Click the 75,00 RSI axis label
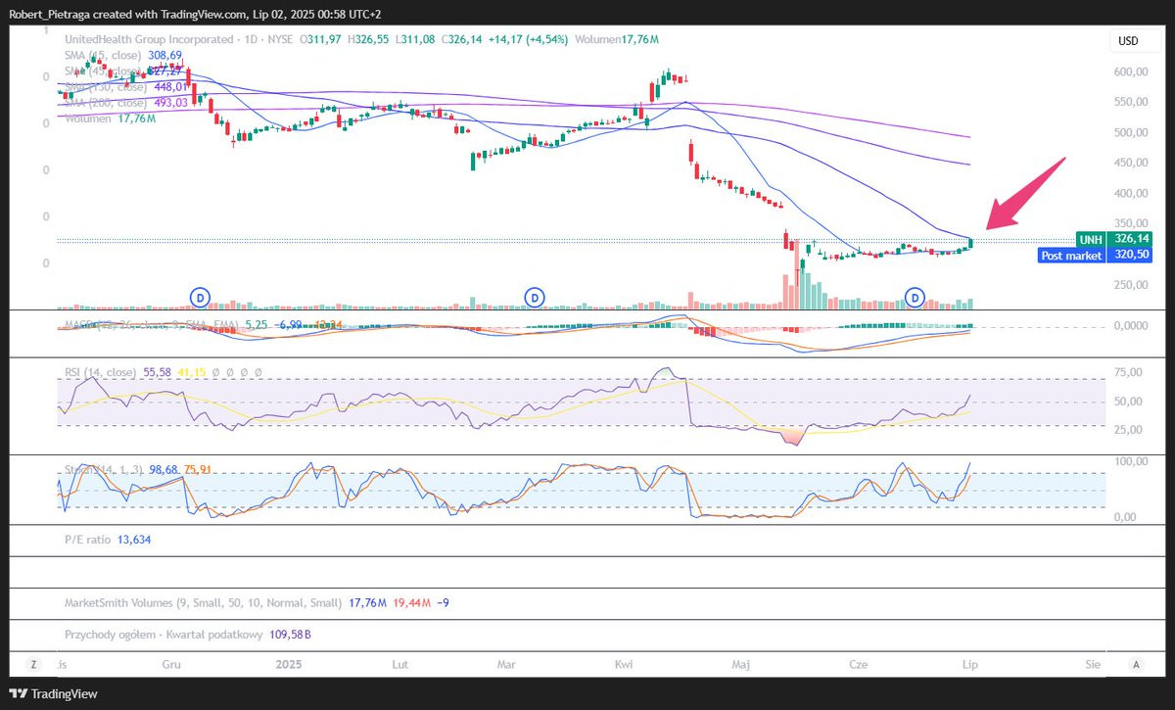 [x=1129, y=373]
